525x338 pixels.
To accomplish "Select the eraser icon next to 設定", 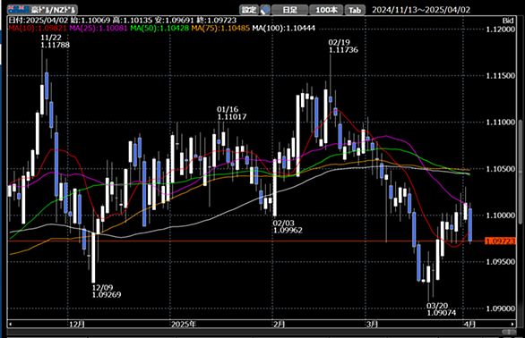I will point(265,10).
